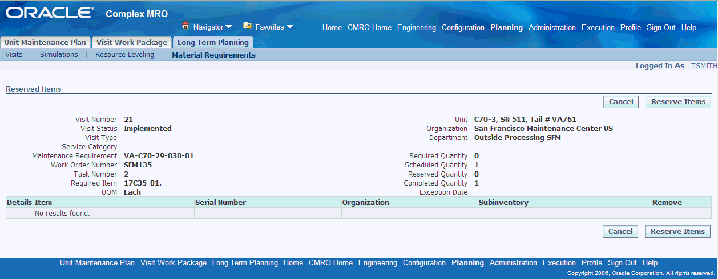The width and height of the screenshot is (718, 279).
Task: Click the upper Cancel button
Action: point(620,102)
